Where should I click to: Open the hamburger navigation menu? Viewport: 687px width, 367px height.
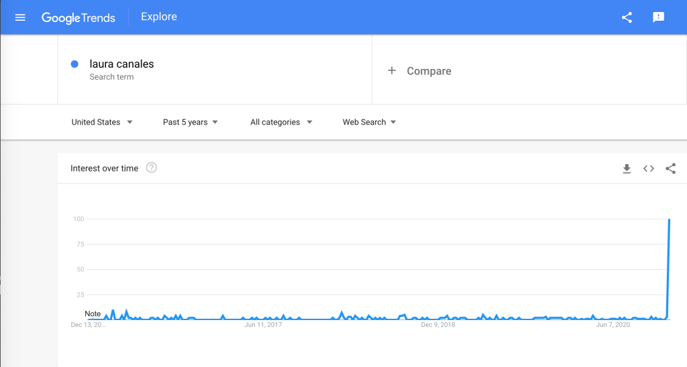[20, 17]
